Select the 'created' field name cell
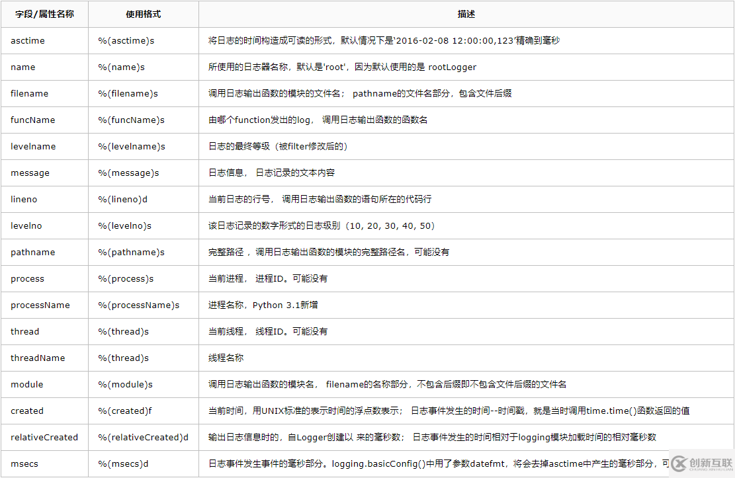The width and height of the screenshot is (735, 478). (44, 411)
